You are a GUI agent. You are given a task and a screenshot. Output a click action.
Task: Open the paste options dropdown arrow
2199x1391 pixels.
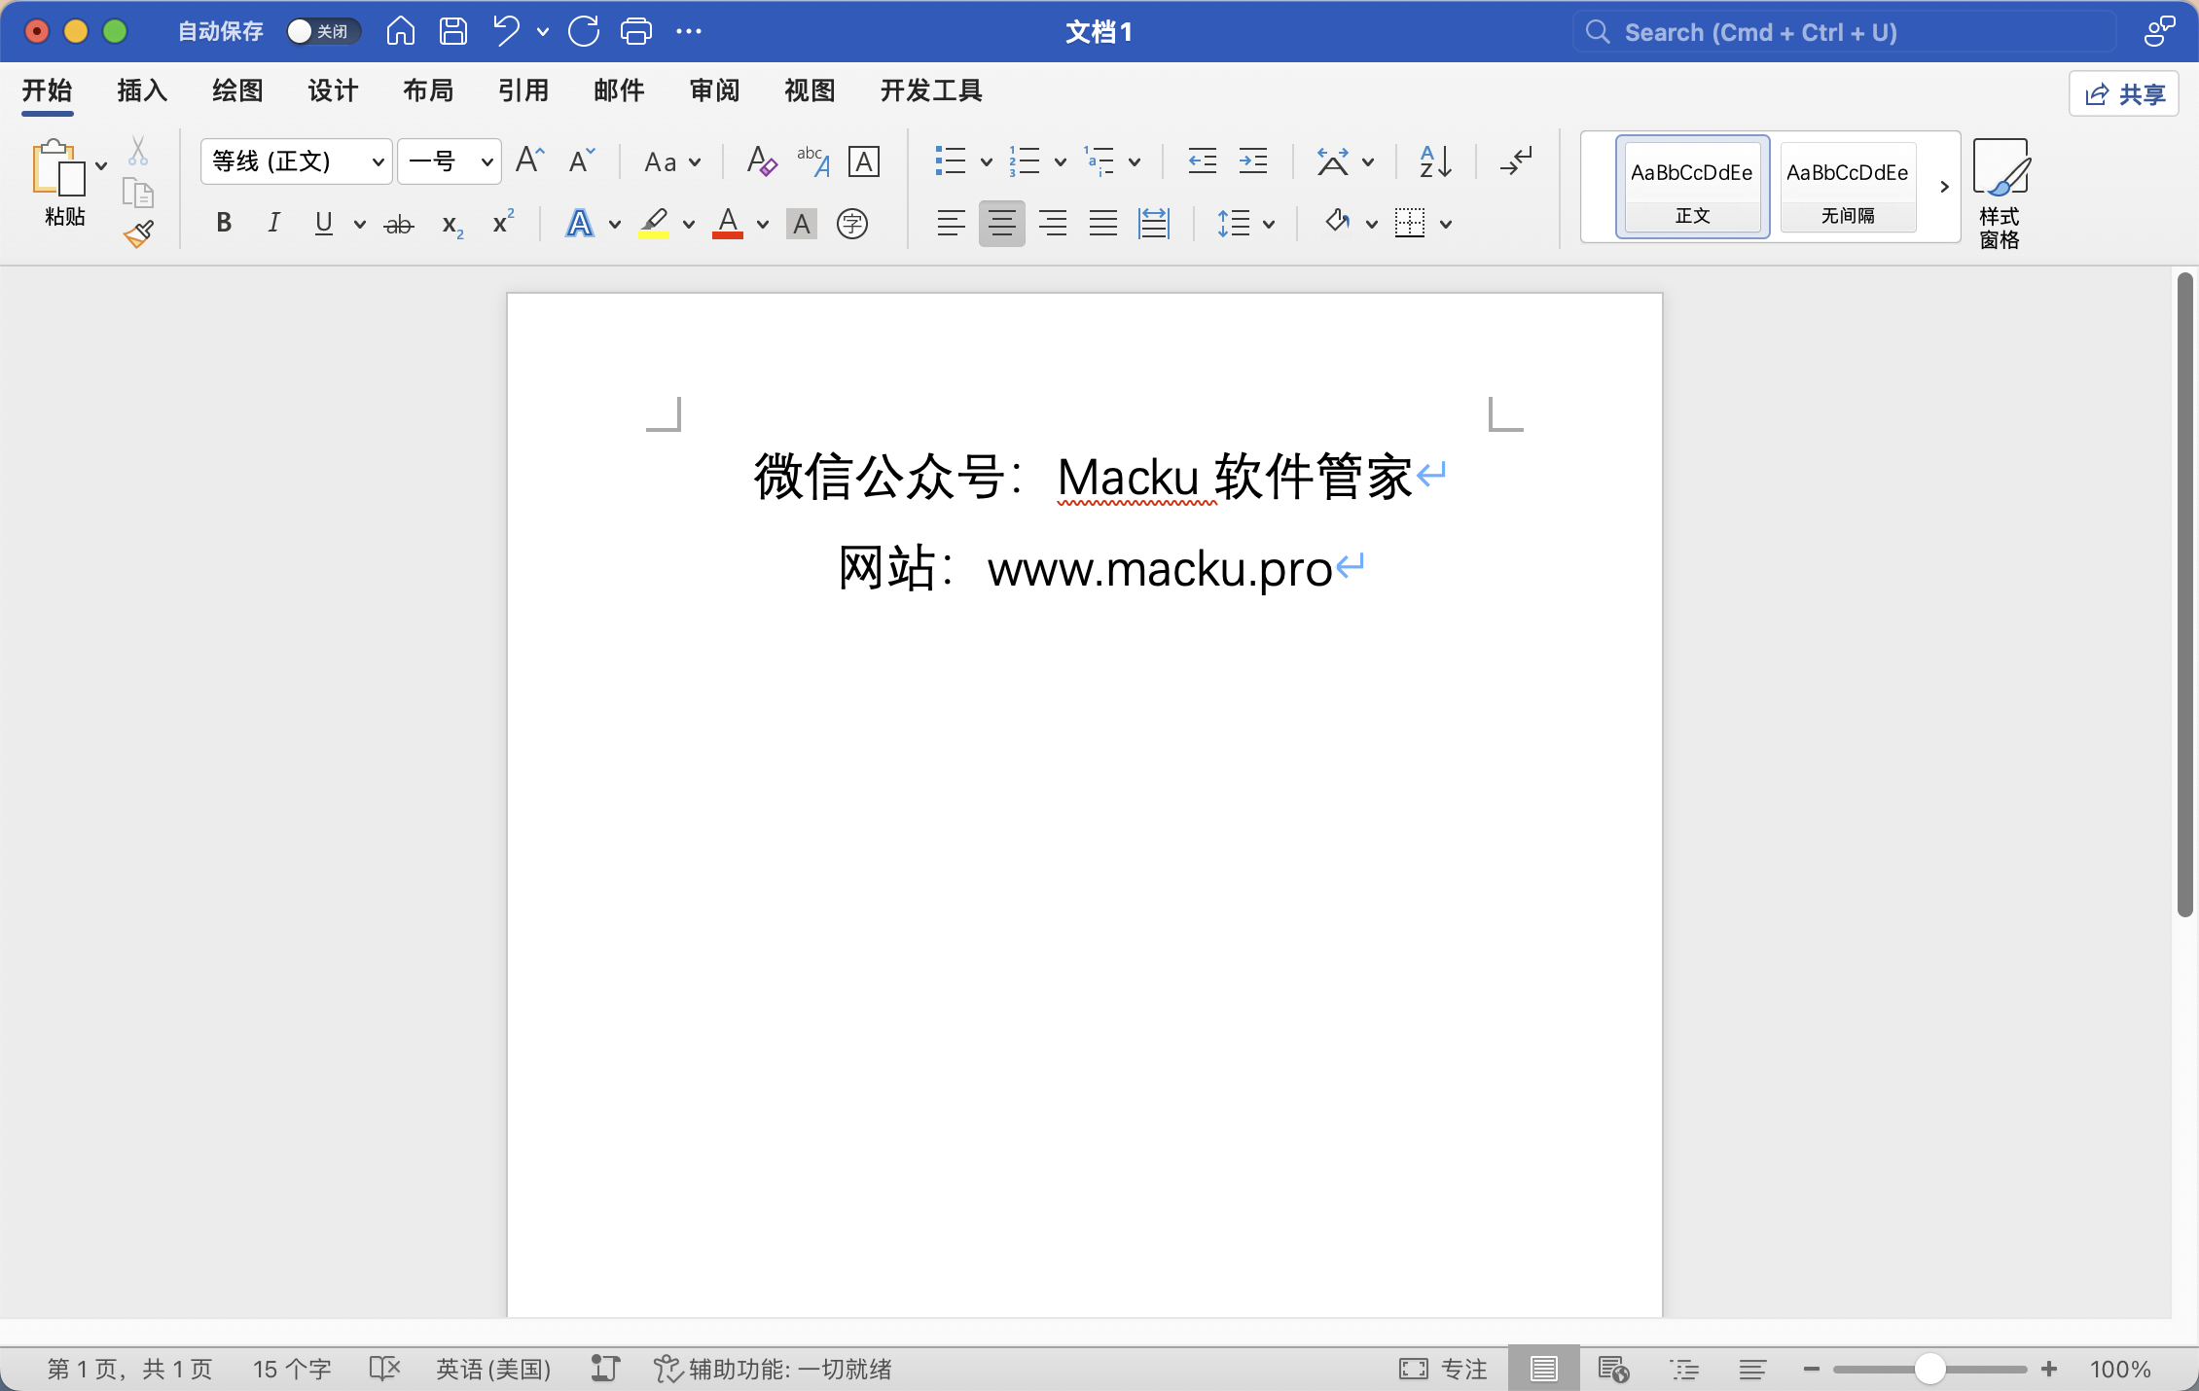pos(101,165)
